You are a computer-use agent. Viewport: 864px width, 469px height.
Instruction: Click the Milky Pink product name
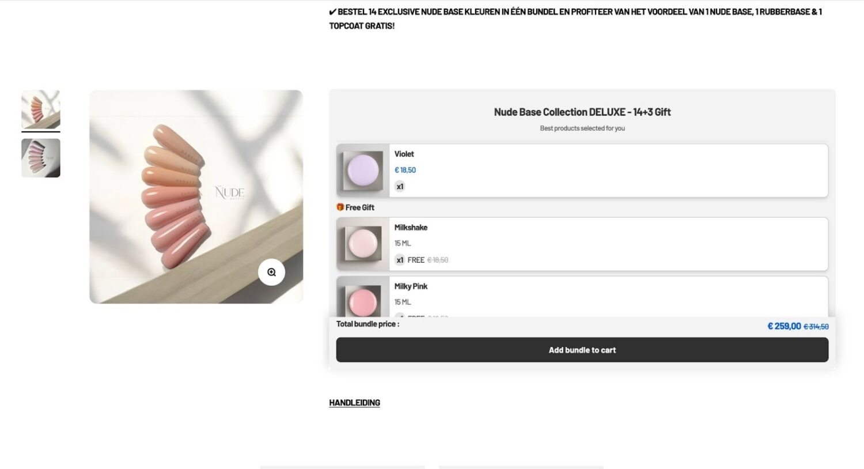[411, 286]
